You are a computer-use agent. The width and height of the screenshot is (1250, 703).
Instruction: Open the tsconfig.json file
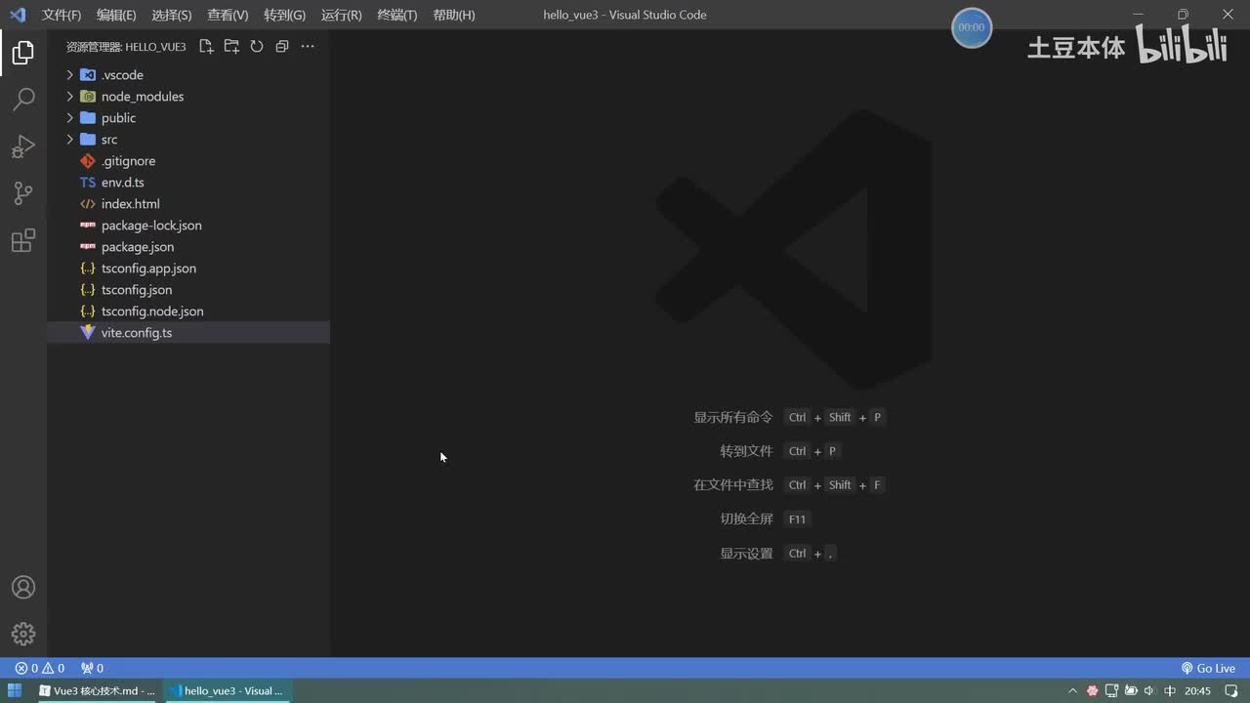[188, 290]
